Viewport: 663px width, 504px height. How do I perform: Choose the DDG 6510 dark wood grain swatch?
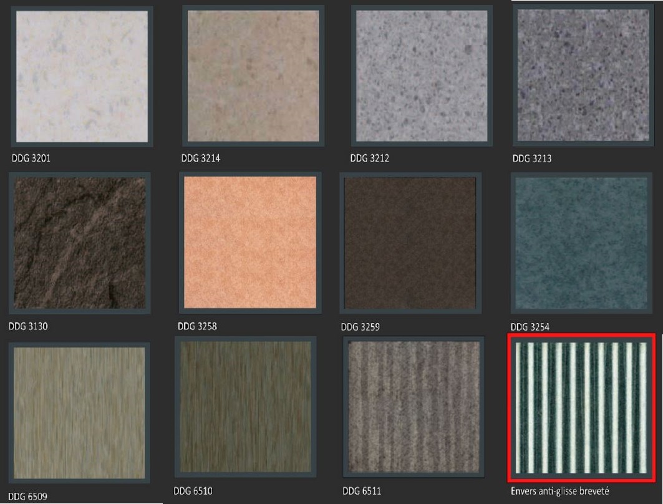pyautogui.click(x=245, y=407)
